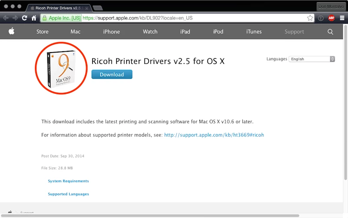Click the Mac OS 9 box image
Screen dimensions: 348x218
pyautogui.click(x=61, y=69)
